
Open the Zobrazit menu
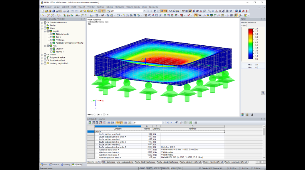[x=65, y=7]
